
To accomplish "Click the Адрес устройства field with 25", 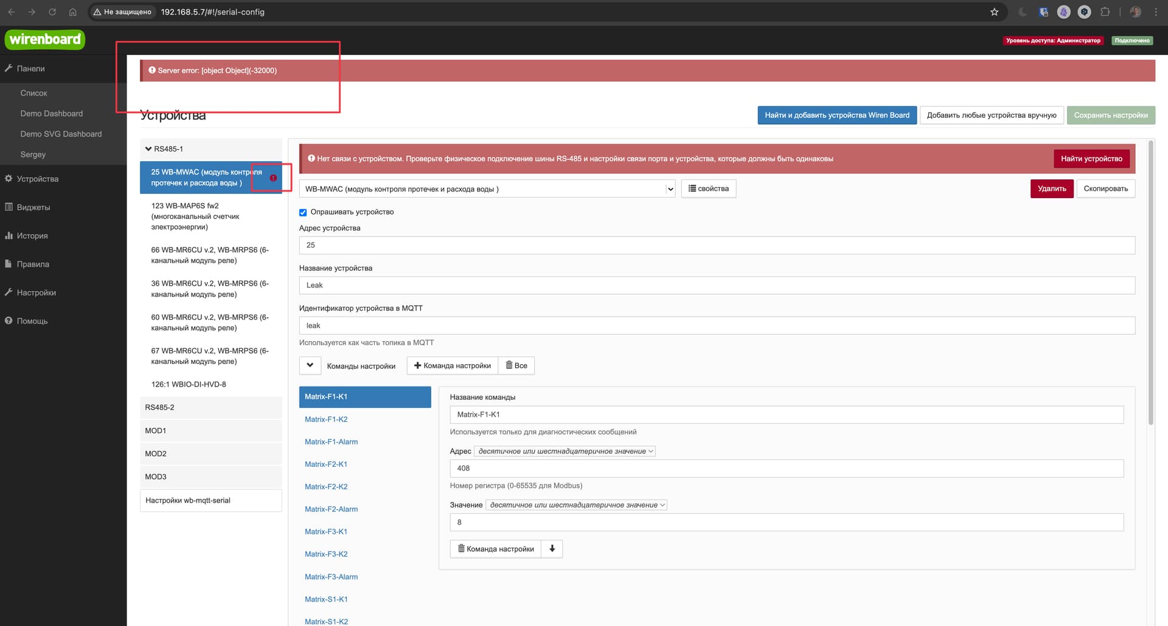I will [x=717, y=245].
